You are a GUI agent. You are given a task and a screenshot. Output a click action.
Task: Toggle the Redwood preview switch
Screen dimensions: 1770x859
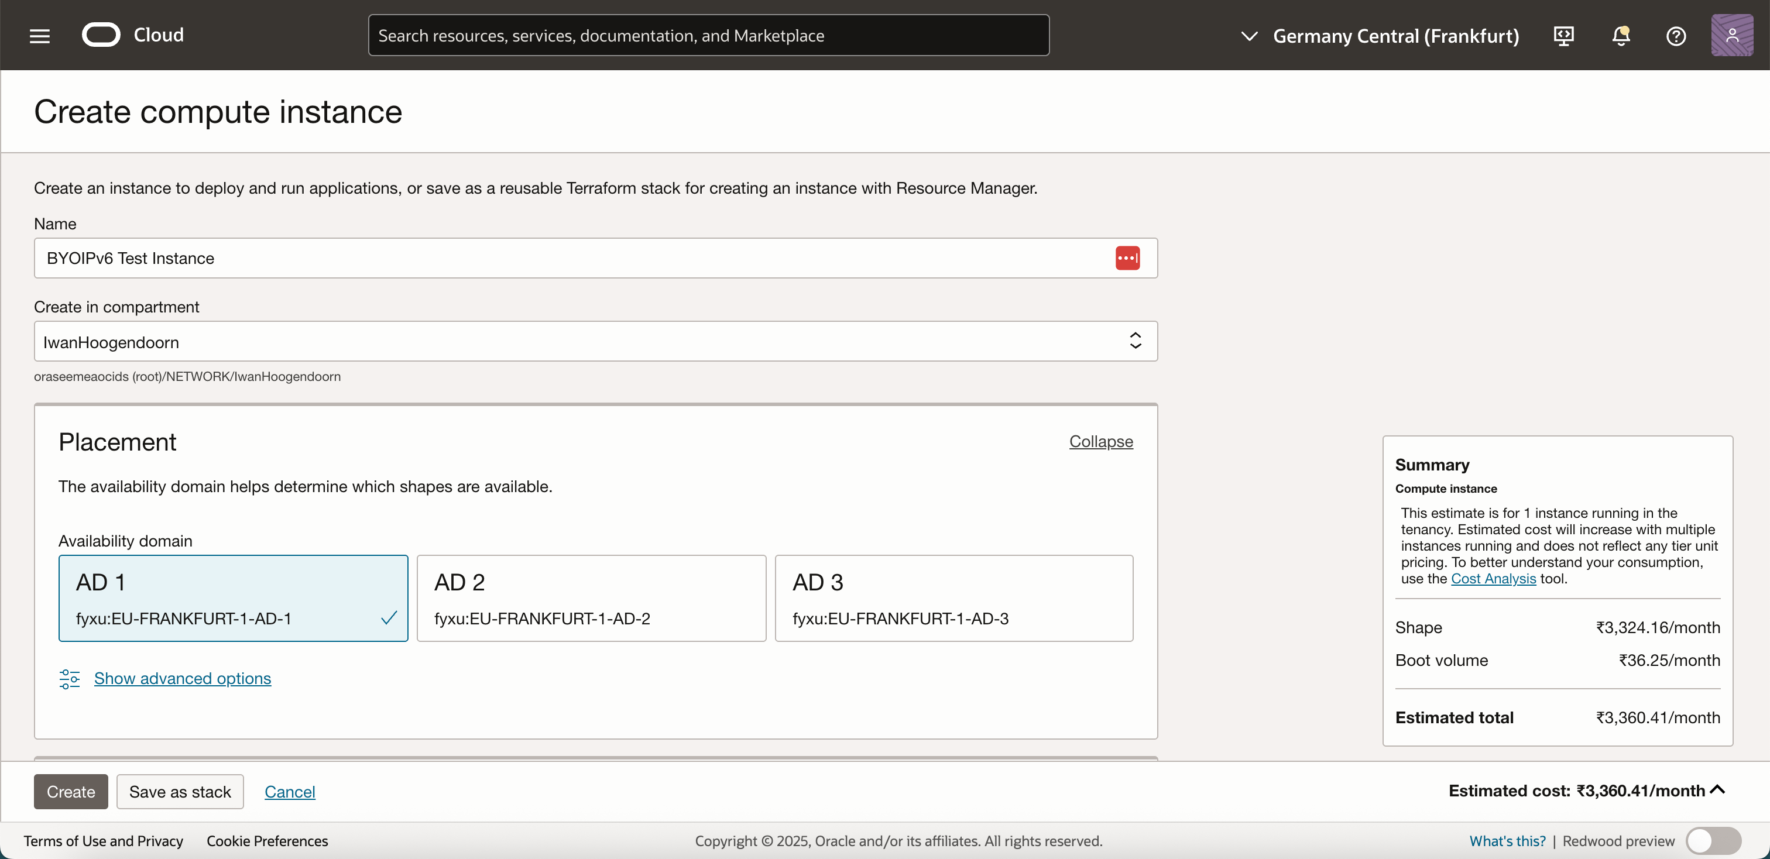(1713, 840)
